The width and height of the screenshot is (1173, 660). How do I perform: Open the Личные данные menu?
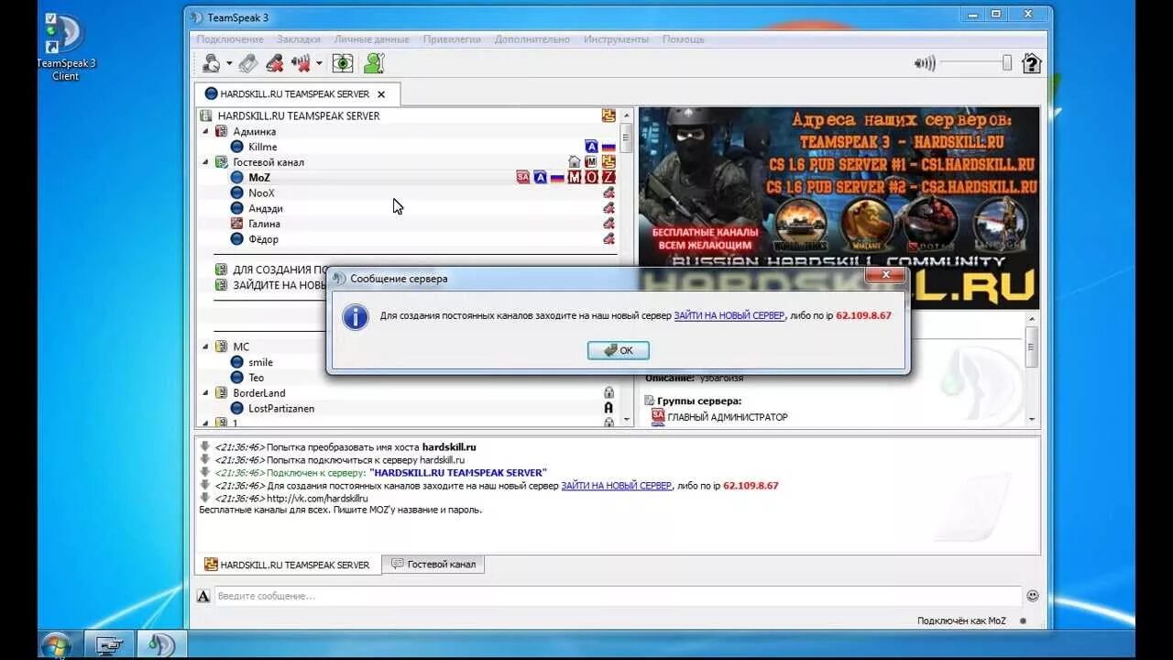371,39
